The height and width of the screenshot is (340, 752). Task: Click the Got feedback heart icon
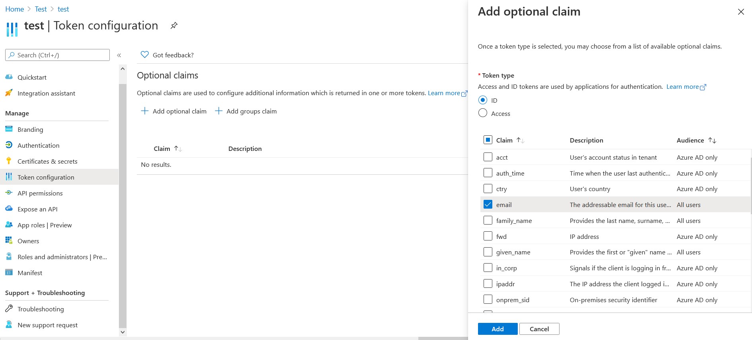coord(145,55)
